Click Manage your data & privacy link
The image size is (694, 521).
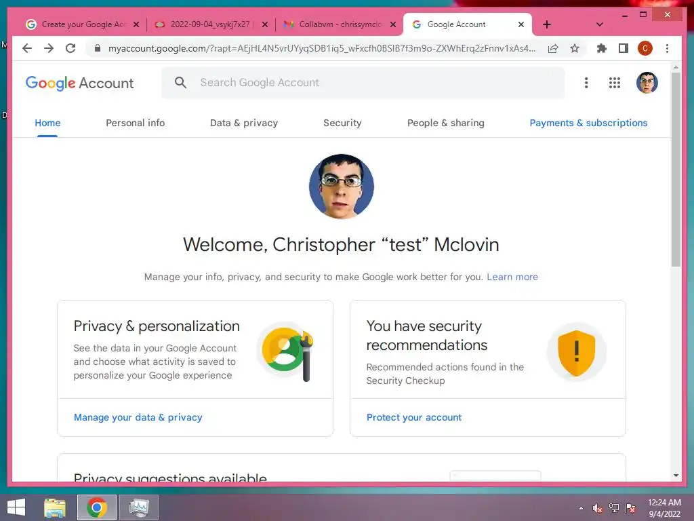[x=138, y=417]
